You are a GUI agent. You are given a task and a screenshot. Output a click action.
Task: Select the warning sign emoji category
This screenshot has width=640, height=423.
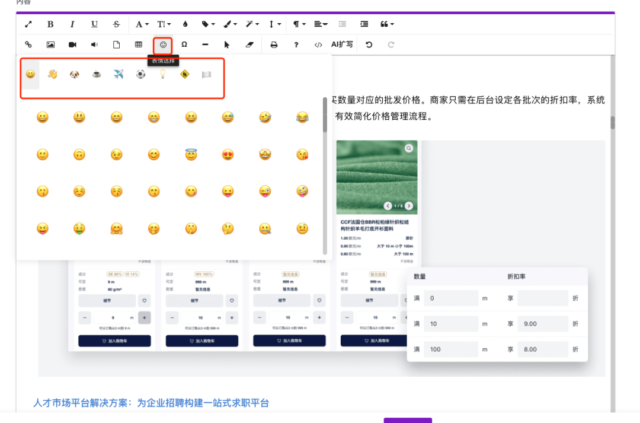(184, 74)
